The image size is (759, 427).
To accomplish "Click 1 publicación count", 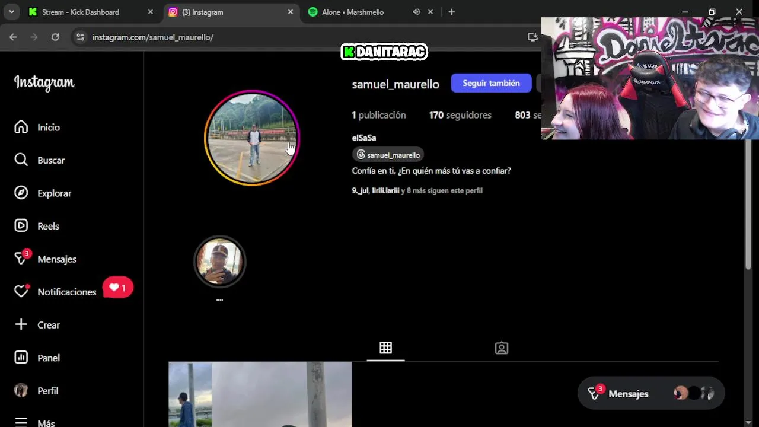I will click(379, 115).
